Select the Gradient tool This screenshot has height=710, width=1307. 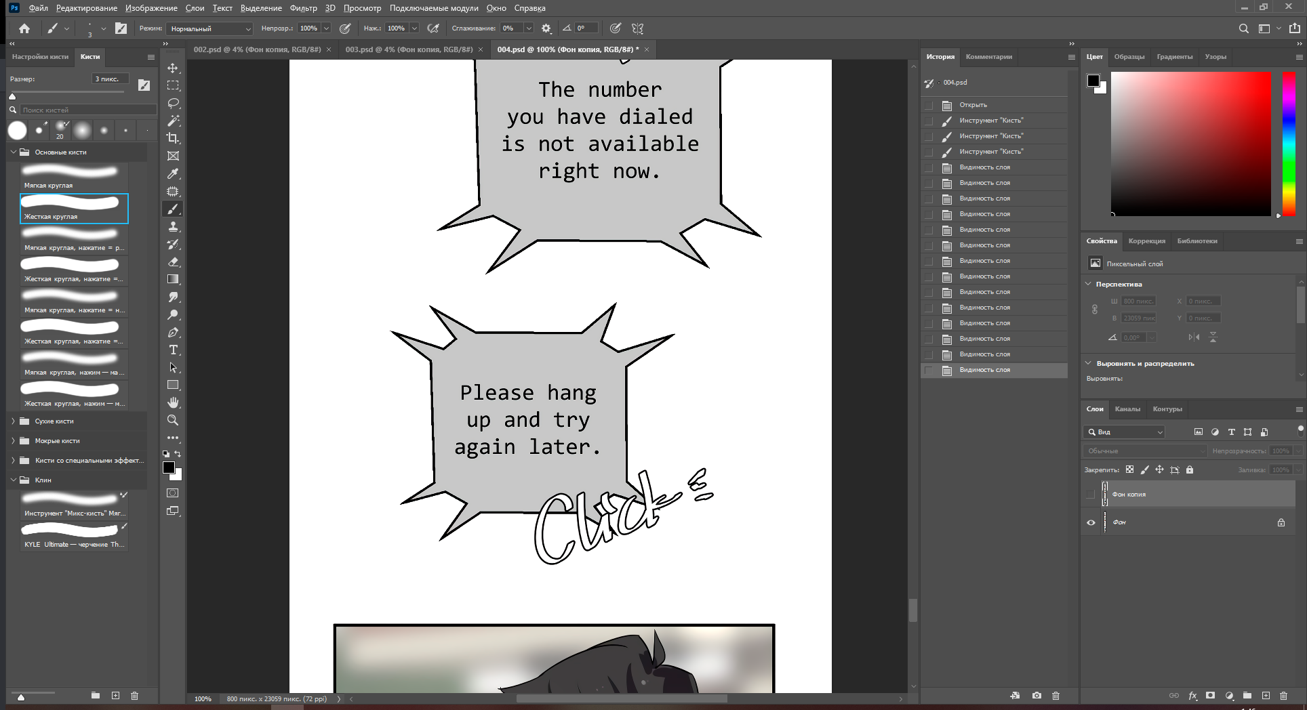click(173, 279)
